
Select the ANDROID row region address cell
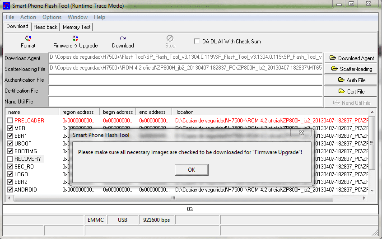coord(79,189)
